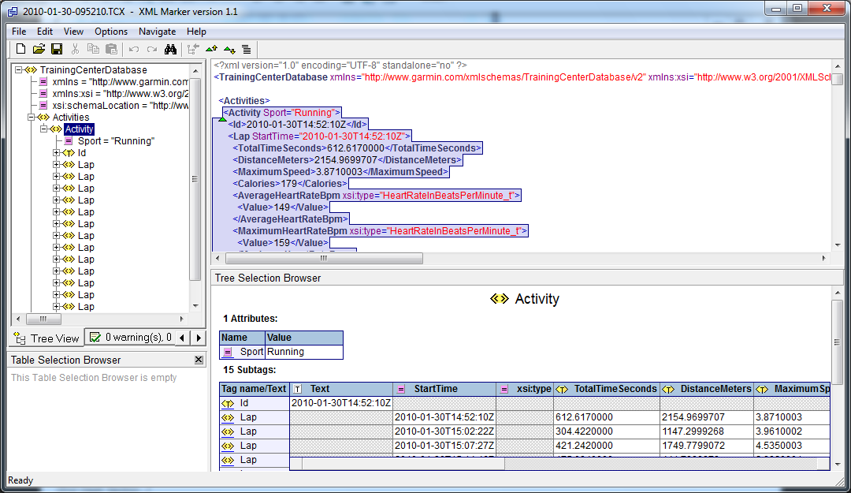Close the Table Selection Browser panel
The height and width of the screenshot is (493, 851).
click(199, 360)
